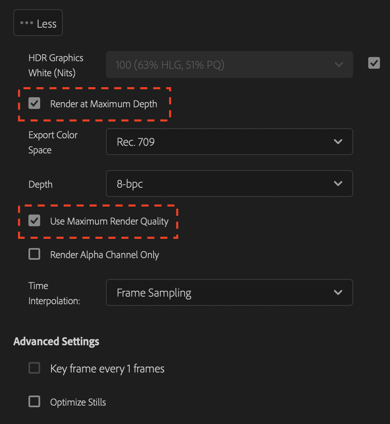Viewport: 390px width, 424px height.
Task: Click the Time Interpolation dropdown chevron
Action: [338, 292]
